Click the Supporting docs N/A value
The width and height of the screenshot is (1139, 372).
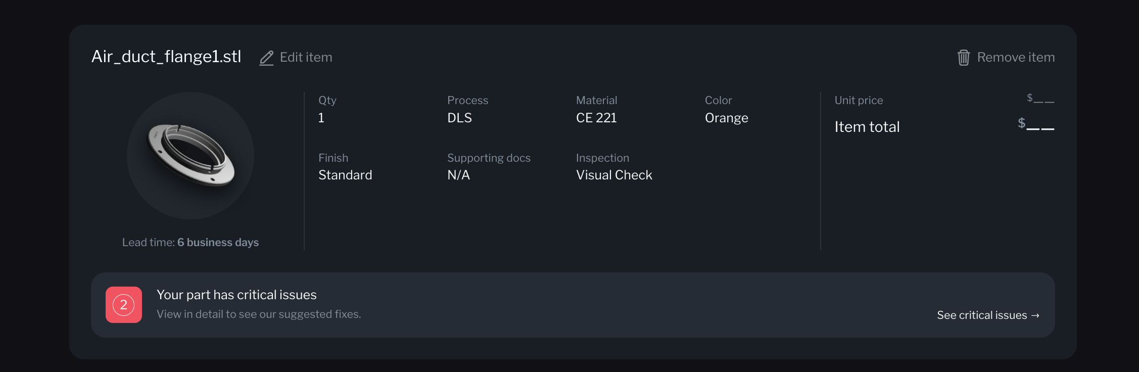pos(458,175)
